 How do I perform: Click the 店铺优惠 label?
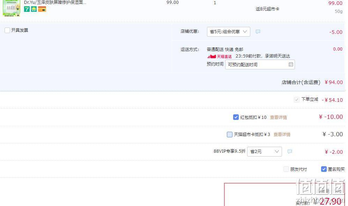(190, 31)
